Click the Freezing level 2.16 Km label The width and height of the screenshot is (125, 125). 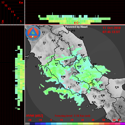click(72, 116)
